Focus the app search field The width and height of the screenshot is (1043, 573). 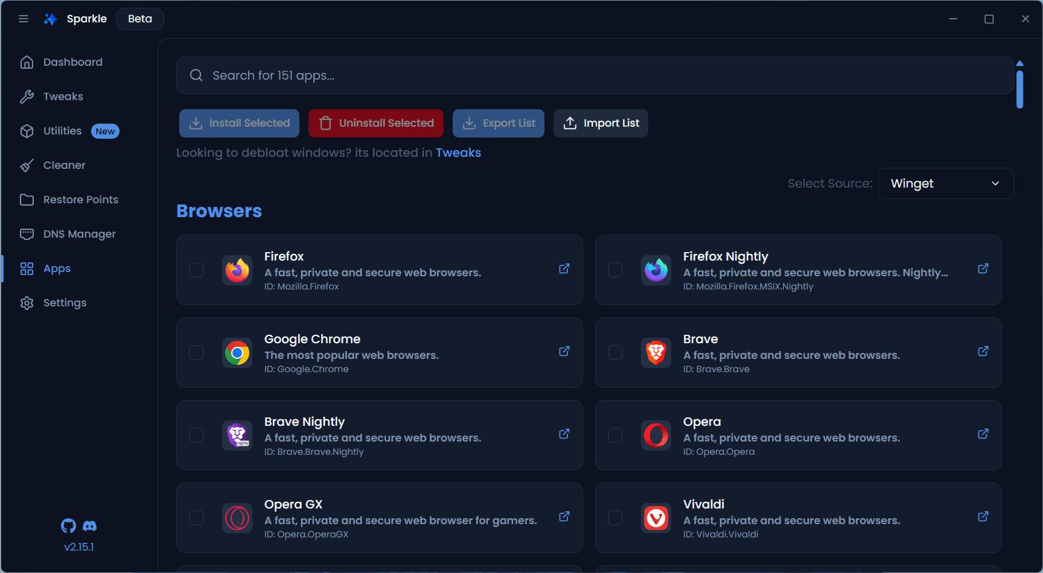click(x=595, y=75)
